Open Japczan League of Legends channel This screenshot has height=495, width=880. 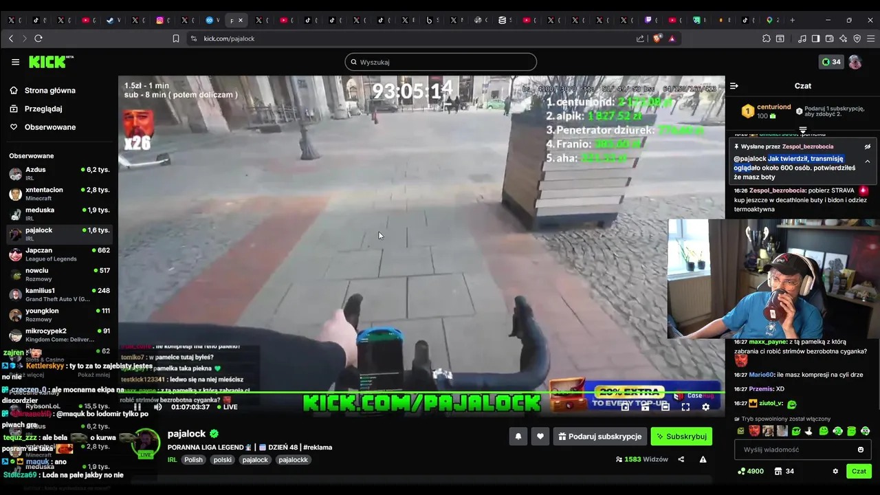[x=59, y=254]
